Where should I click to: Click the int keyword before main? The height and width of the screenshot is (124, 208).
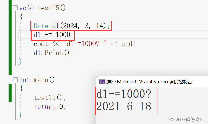tap(25, 80)
